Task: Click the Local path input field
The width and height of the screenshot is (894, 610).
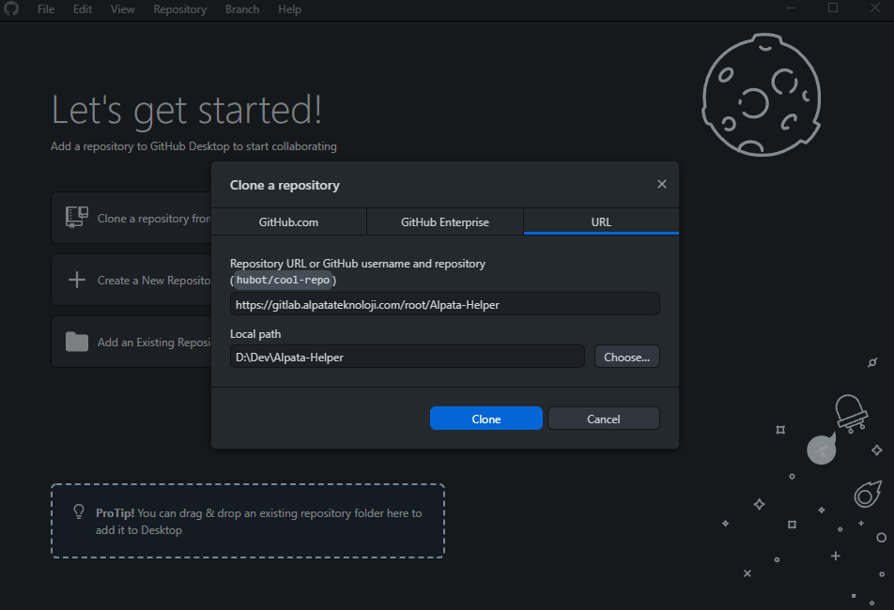Action: [x=407, y=357]
